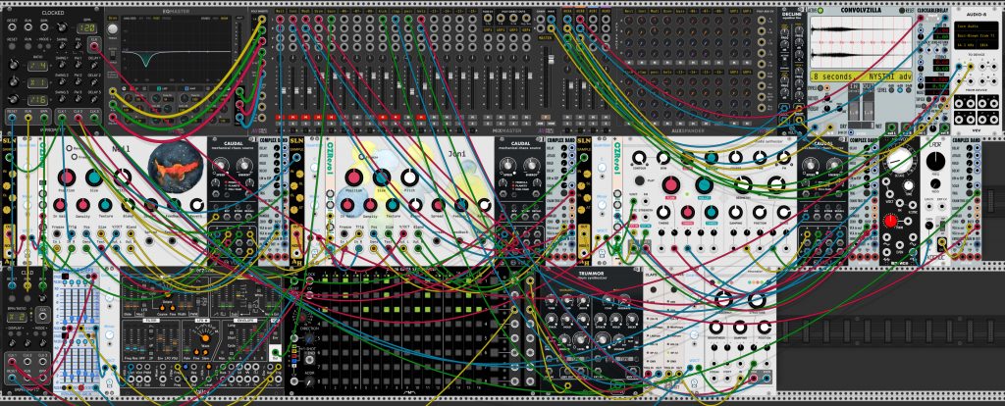Screen dimensions: 1005x406
Task: Click the ÷16 ratio display on Clocked
Action: (x=38, y=101)
